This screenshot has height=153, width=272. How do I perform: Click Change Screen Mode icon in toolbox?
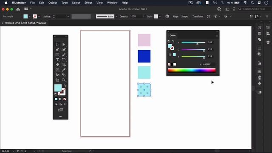[x=60, y=110]
